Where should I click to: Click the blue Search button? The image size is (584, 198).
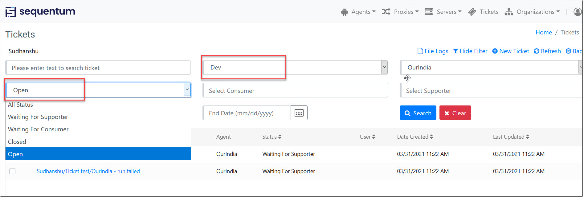[x=418, y=113]
